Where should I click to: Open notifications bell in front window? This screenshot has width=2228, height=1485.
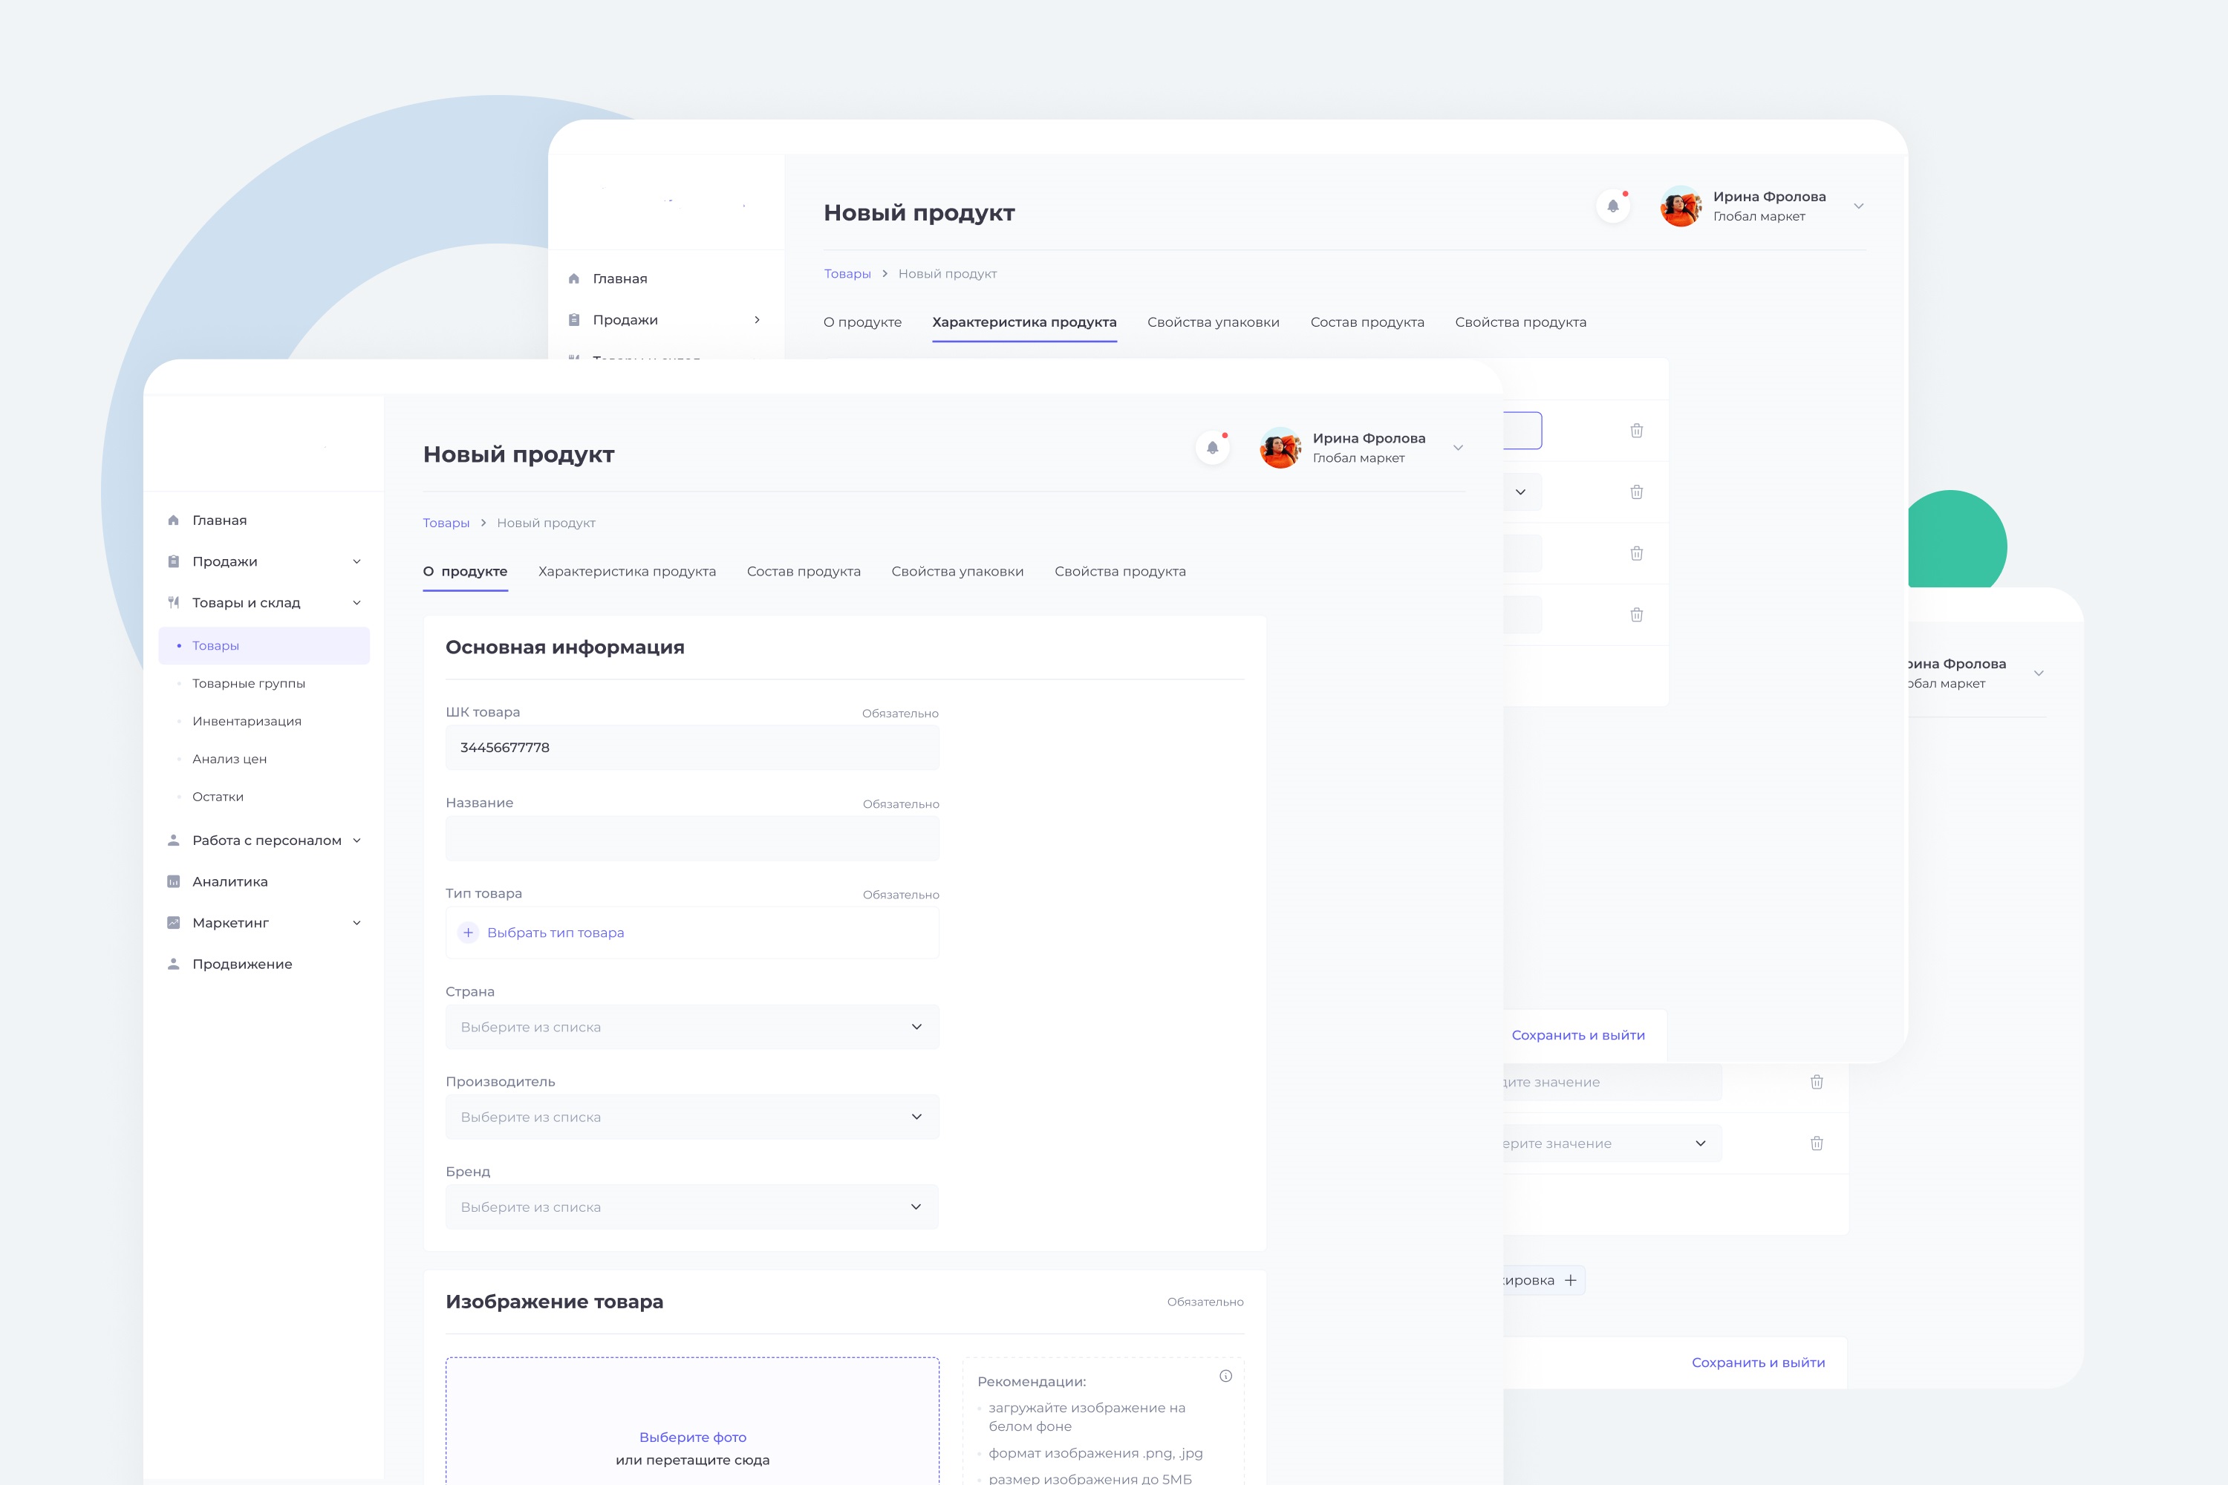1213,448
